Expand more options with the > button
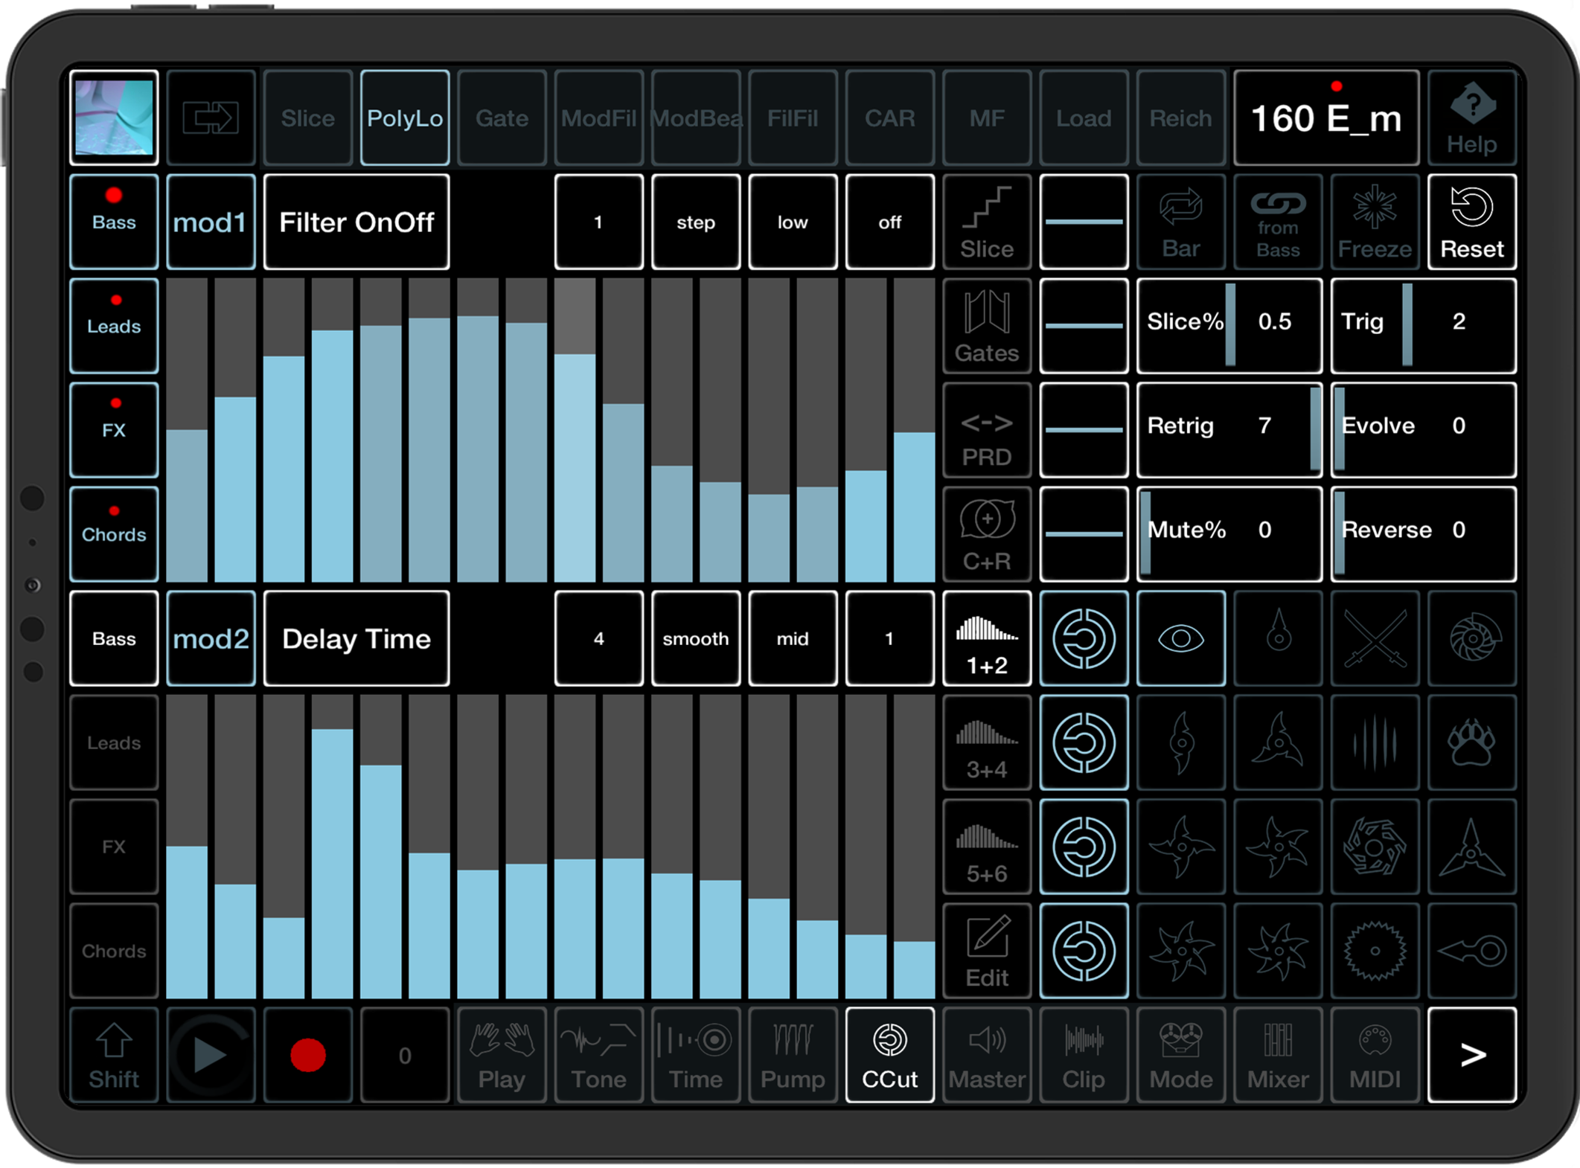Viewport: 1580px width, 1168px height. [x=1471, y=1055]
